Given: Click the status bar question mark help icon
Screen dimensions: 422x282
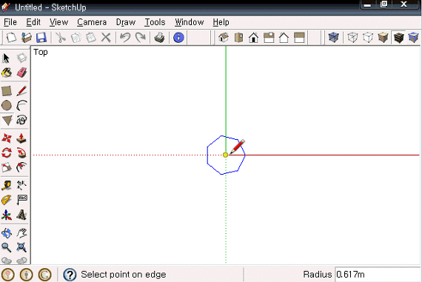Looking at the screenshot, I should point(70,275).
